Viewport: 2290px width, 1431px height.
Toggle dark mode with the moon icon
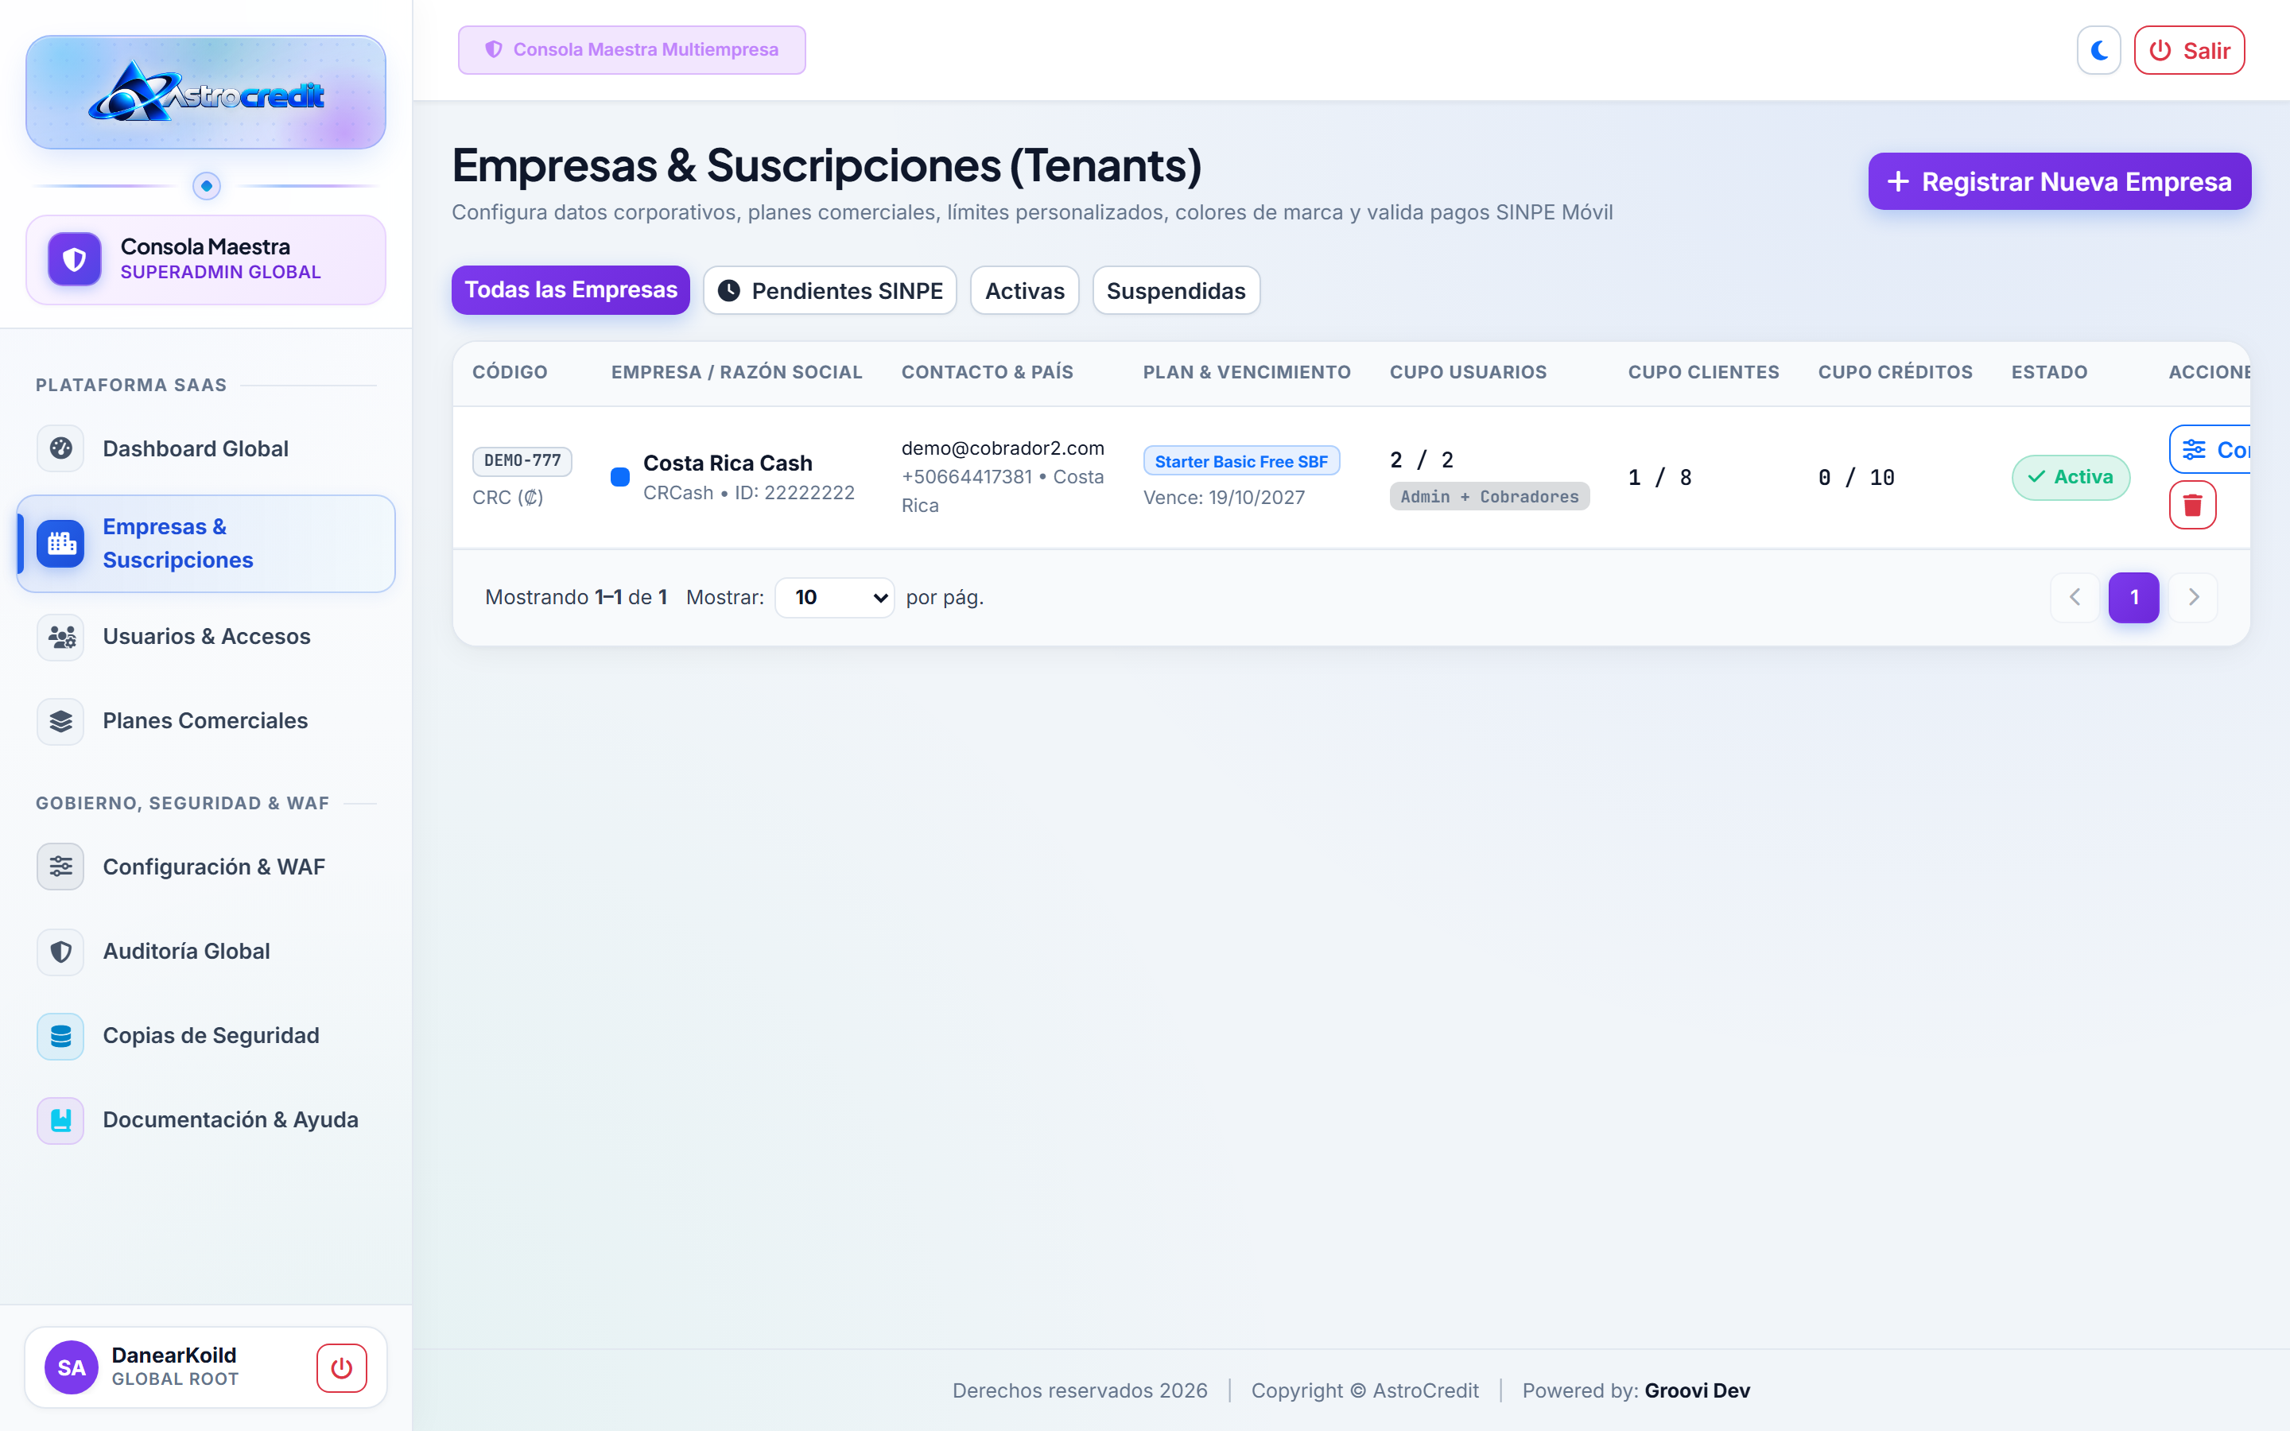coord(2098,50)
